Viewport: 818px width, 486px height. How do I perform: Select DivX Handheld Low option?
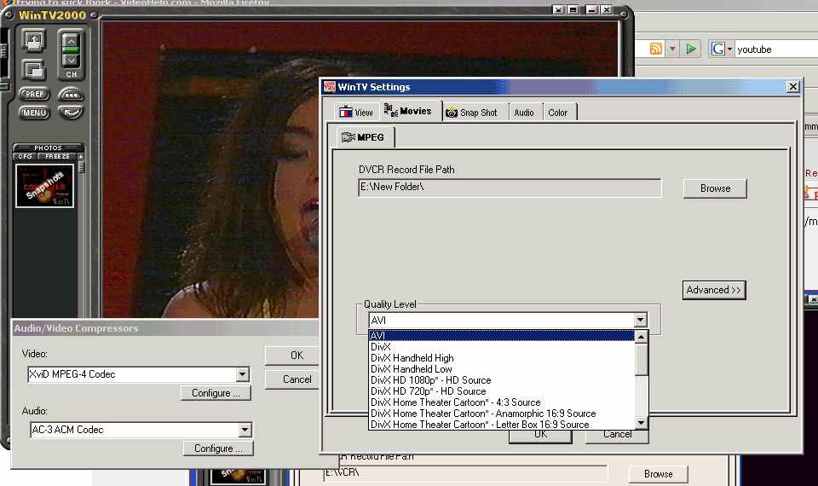pos(501,368)
